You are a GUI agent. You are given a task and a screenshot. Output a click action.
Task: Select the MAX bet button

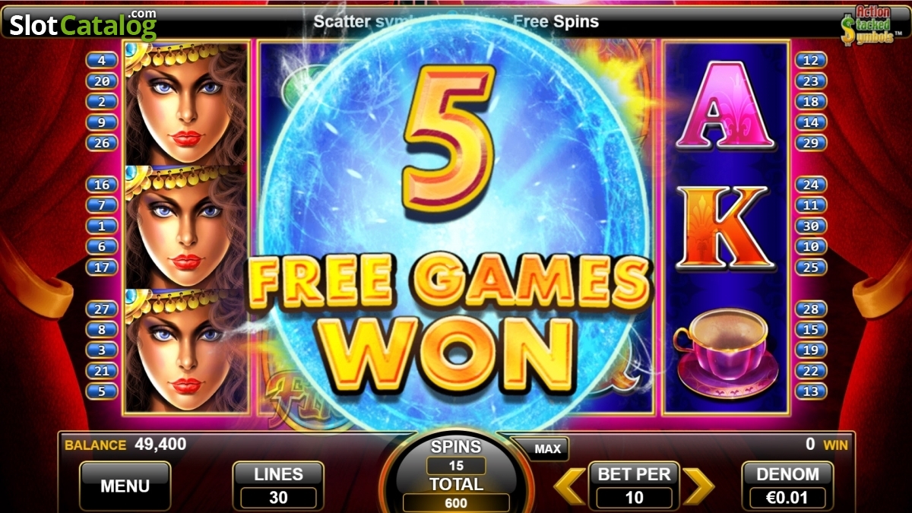tap(547, 449)
